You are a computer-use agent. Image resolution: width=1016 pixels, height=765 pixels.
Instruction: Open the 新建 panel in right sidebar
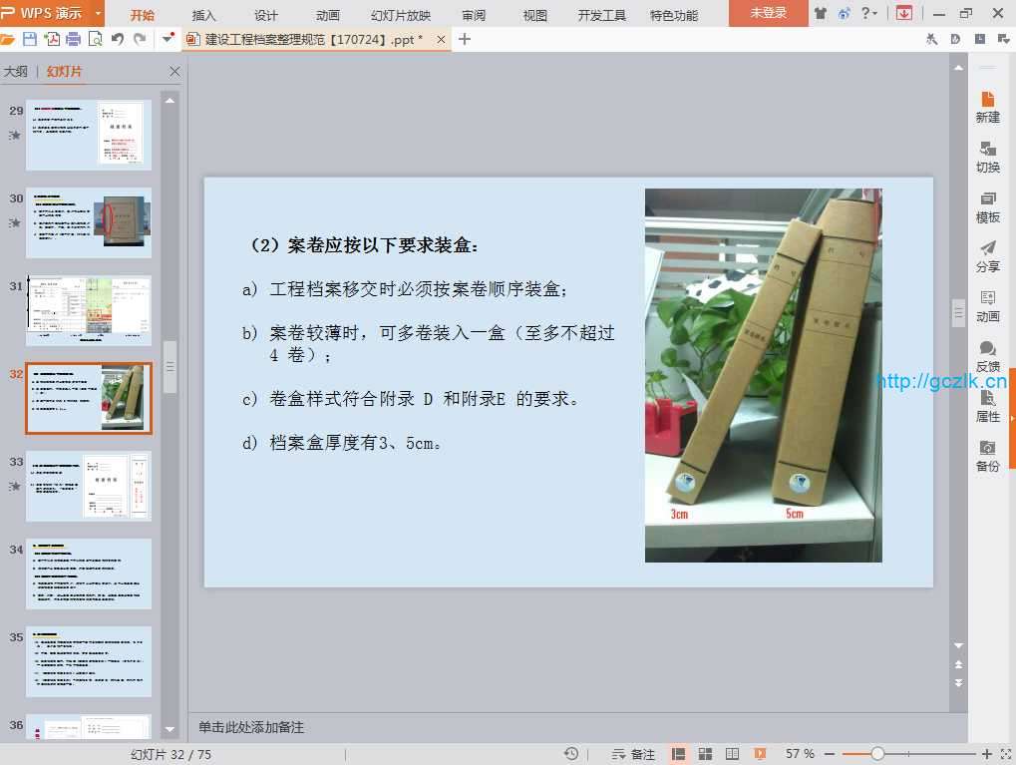click(987, 107)
